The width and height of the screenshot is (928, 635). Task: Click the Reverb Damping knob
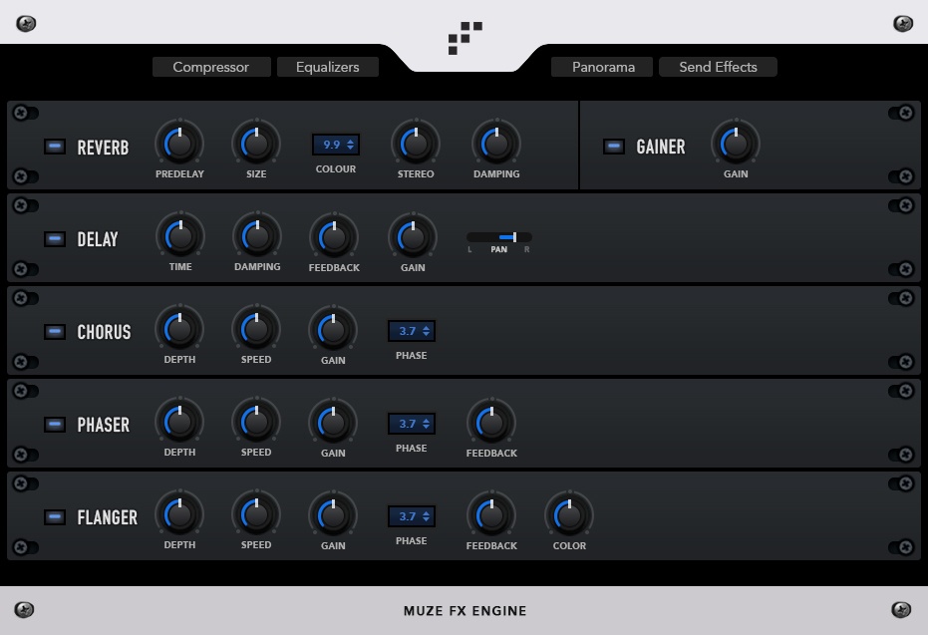pyautogui.click(x=496, y=144)
